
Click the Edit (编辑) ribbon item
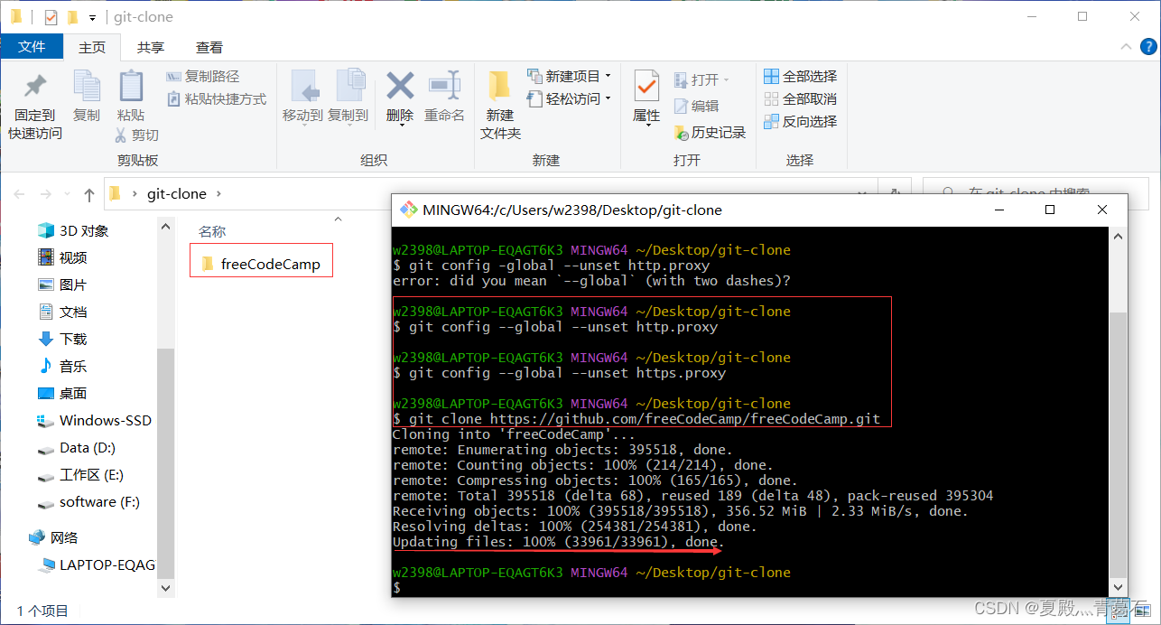pyautogui.click(x=697, y=106)
